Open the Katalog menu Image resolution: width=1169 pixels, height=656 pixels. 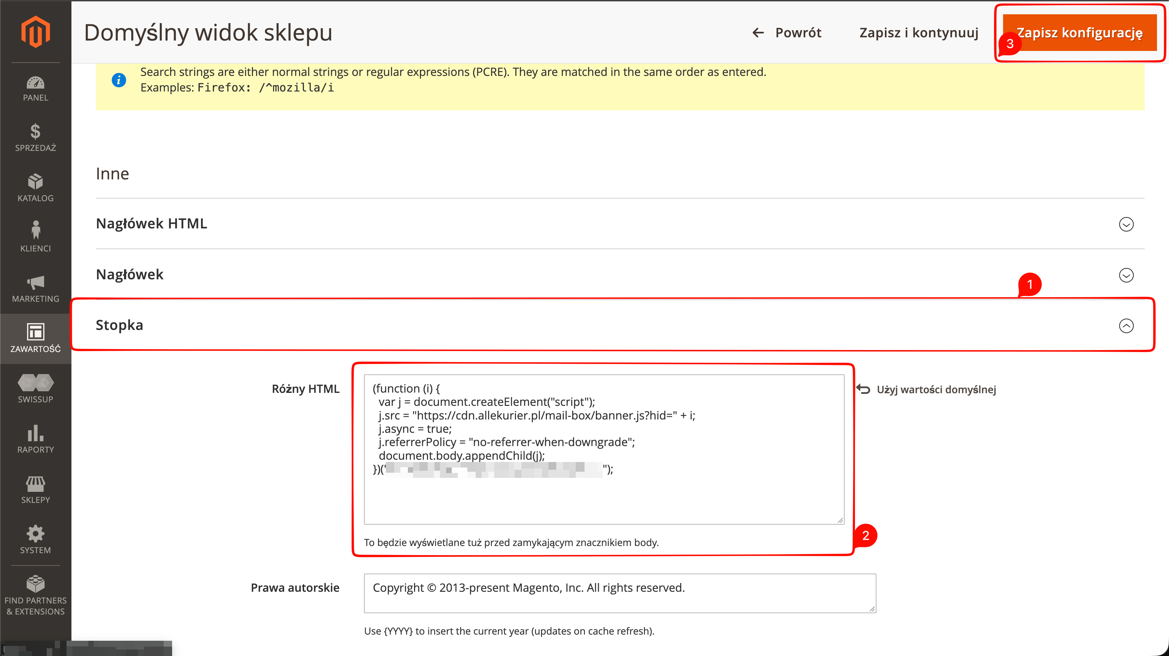35,188
